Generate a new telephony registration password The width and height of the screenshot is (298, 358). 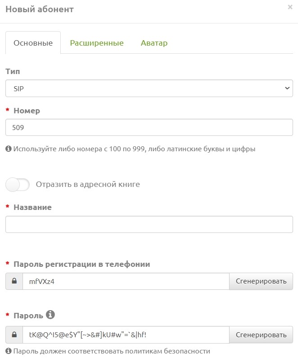click(x=261, y=281)
